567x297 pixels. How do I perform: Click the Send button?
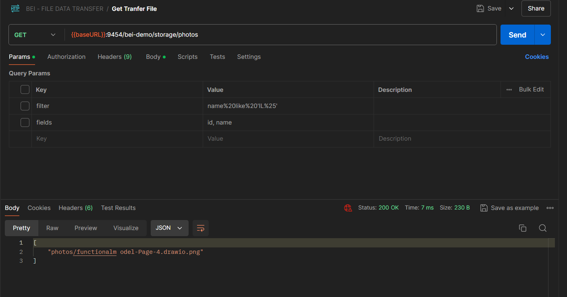pyautogui.click(x=517, y=35)
